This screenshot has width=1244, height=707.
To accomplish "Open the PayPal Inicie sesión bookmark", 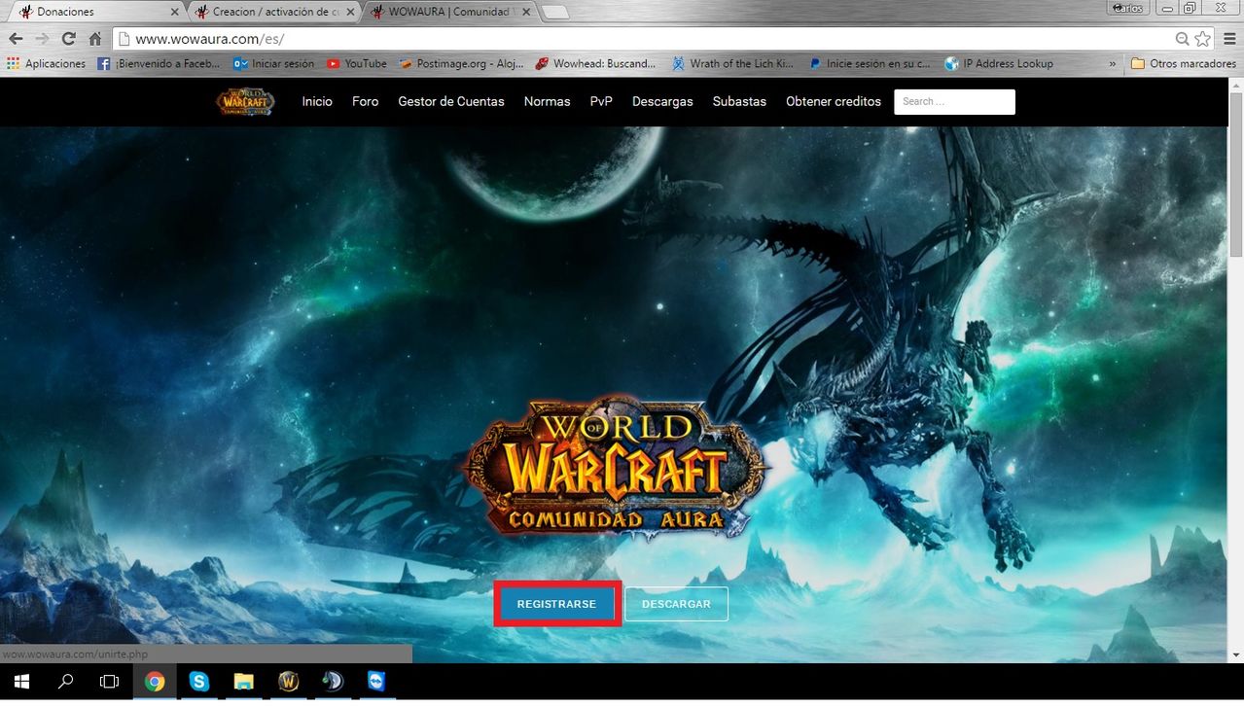I will pos(870,63).
